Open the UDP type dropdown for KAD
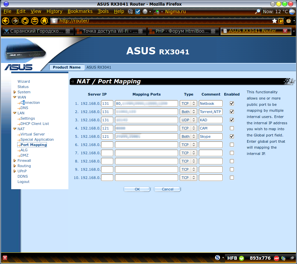The height and width of the screenshot is (264, 297). click(188, 120)
